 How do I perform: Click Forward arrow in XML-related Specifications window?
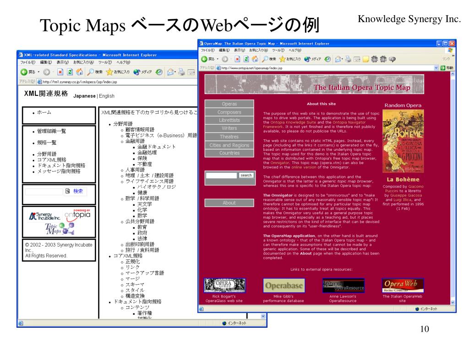[46, 72]
